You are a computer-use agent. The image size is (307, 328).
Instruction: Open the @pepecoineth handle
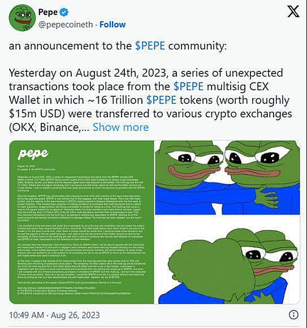pos(66,25)
